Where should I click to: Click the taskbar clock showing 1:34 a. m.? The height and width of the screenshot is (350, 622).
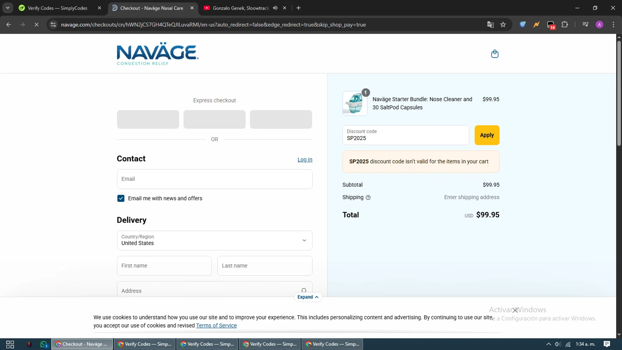585,344
